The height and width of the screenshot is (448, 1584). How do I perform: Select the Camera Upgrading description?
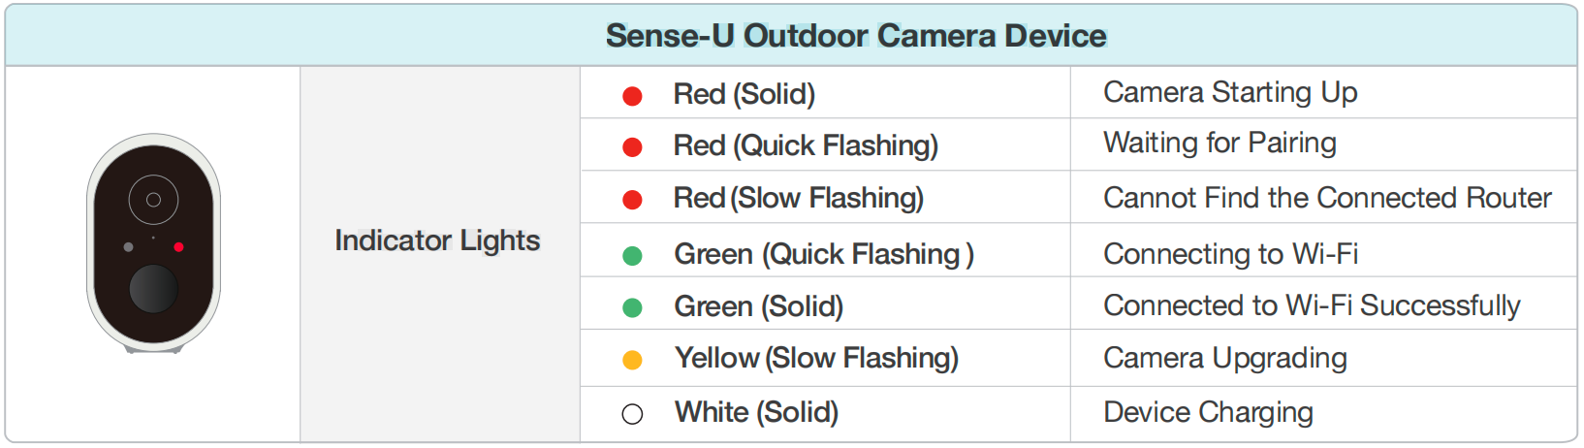(1225, 359)
